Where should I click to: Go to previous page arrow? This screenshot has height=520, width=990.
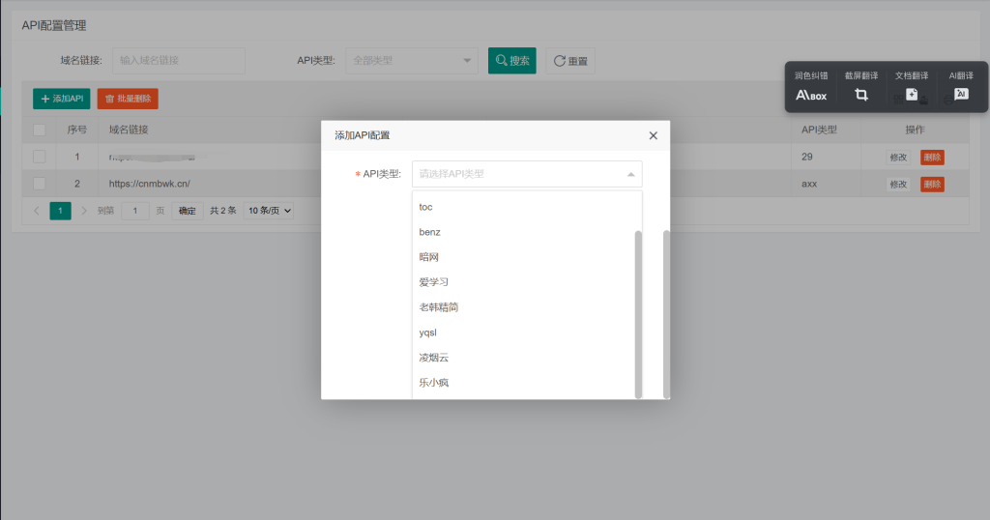(x=37, y=211)
